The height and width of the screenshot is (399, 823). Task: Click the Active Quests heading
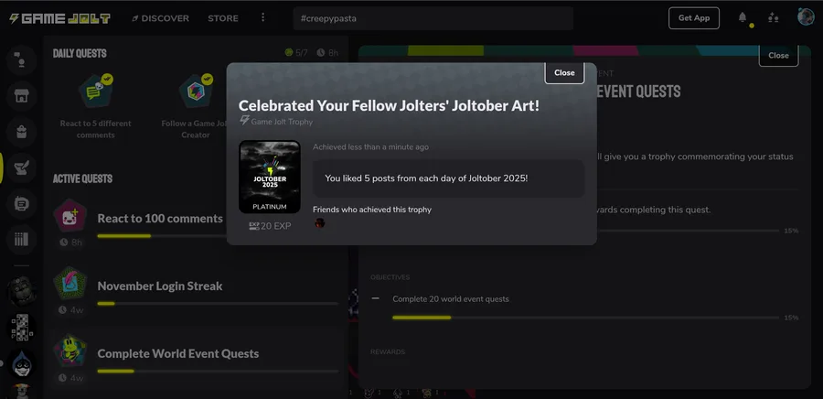tap(82, 178)
